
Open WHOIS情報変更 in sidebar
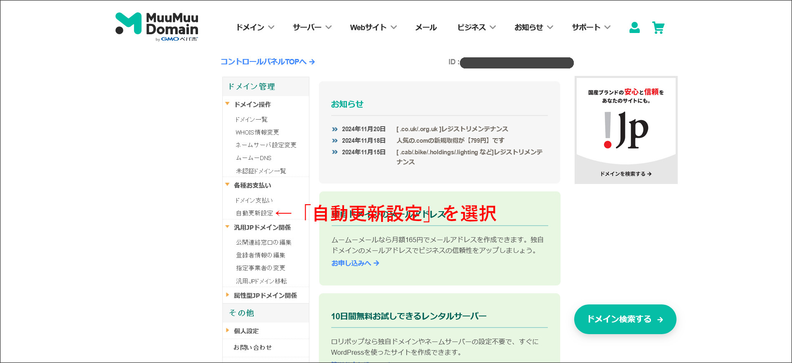(257, 132)
